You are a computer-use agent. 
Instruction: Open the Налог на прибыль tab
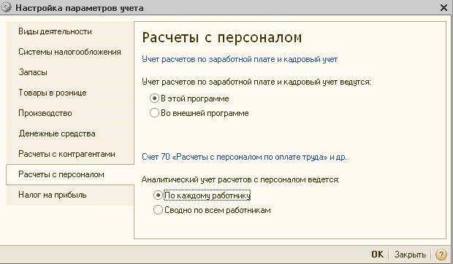(70, 195)
